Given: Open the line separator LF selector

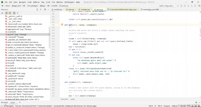Looking at the screenshot, I should [155, 106].
